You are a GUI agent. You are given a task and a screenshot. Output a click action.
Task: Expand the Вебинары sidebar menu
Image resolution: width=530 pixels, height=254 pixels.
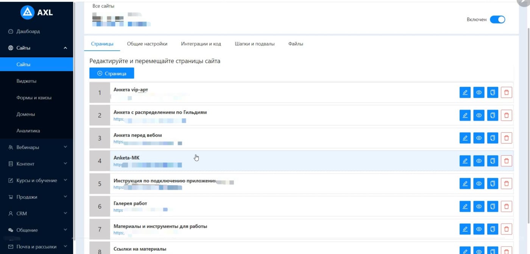[36, 147]
